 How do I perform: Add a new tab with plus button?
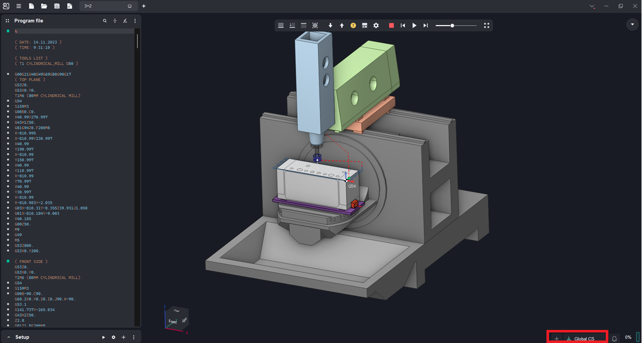tap(144, 6)
